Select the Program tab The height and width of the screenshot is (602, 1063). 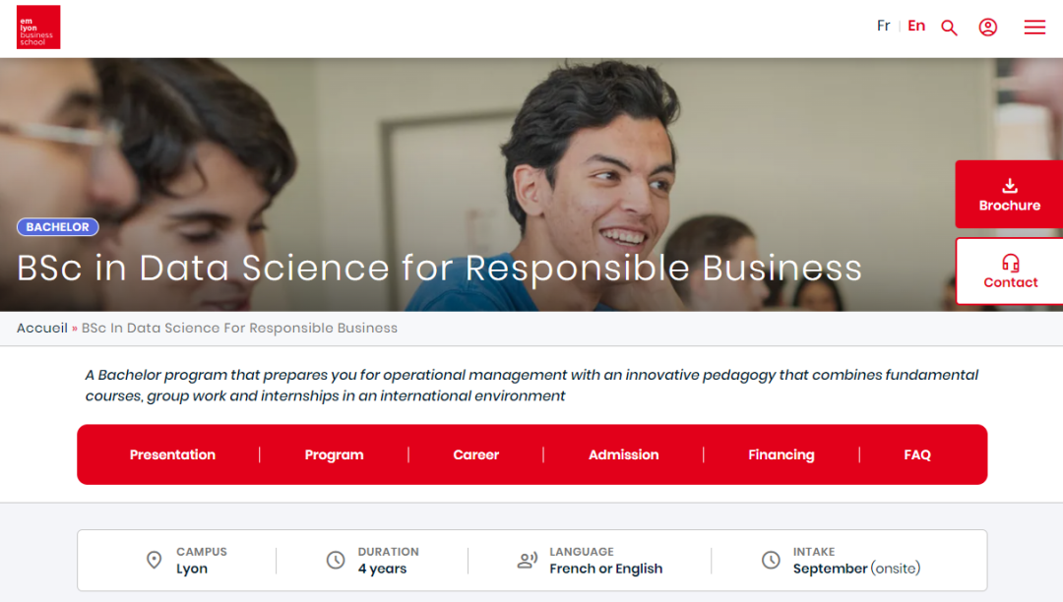point(334,454)
